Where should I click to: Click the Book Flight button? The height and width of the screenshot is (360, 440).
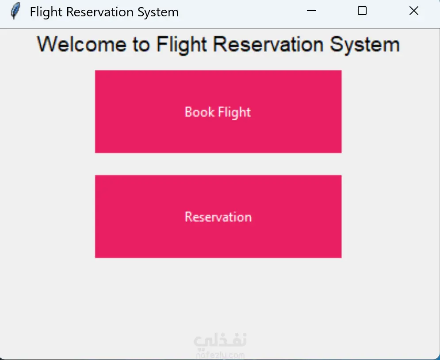(218, 112)
